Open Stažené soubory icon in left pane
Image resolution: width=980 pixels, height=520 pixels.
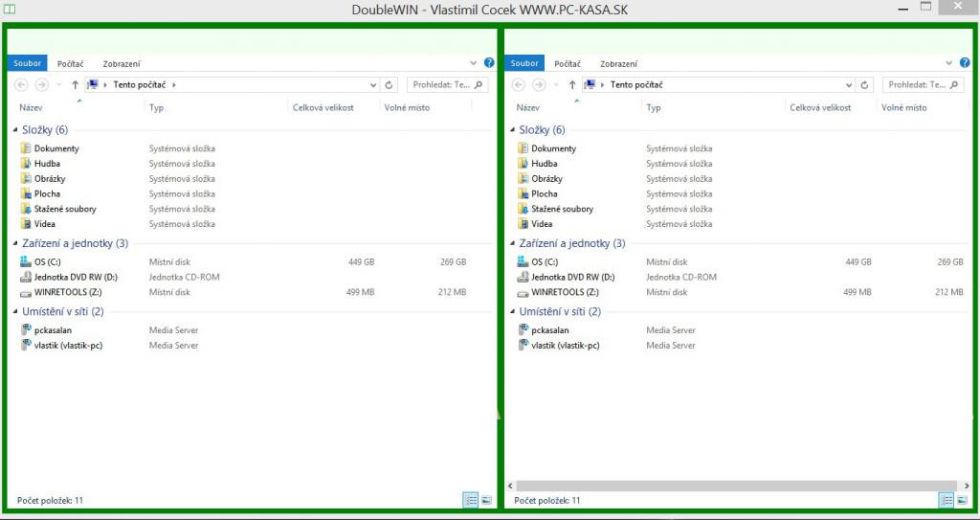click(x=26, y=209)
